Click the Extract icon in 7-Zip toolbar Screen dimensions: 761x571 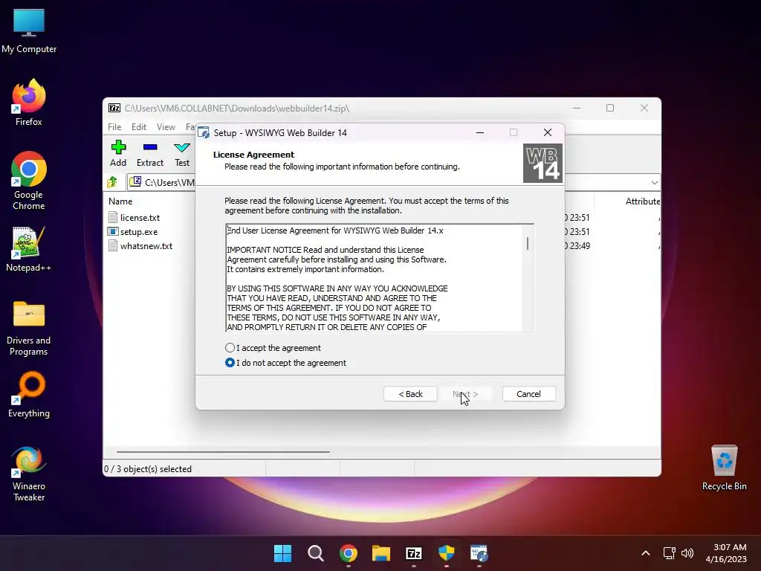150,153
